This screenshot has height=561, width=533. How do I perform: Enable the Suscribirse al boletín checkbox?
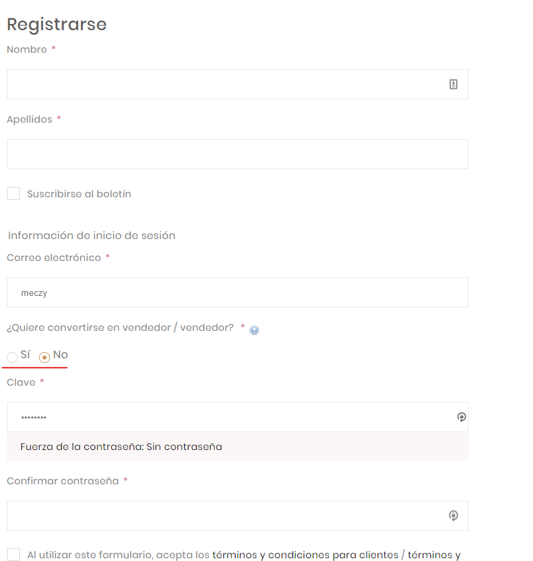pos(13,193)
